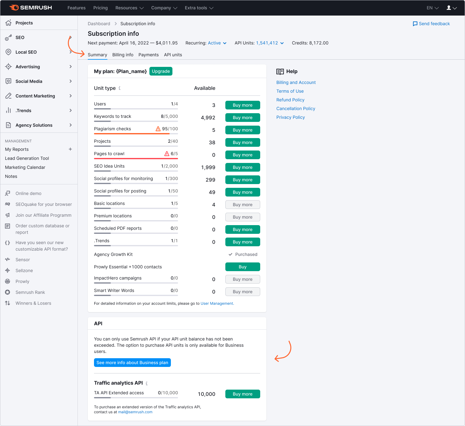Viewport: 465px width, 426px height.
Task: Open the Extra tools dropdown
Action: [199, 8]
